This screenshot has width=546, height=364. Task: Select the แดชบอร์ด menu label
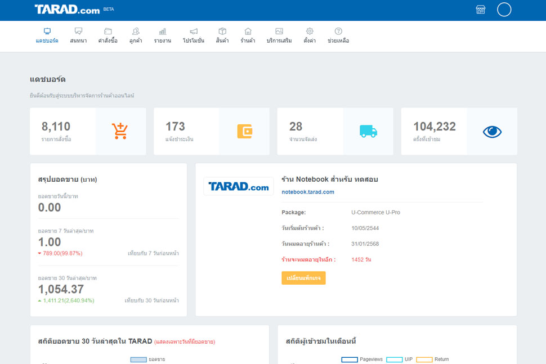point(47,41)
